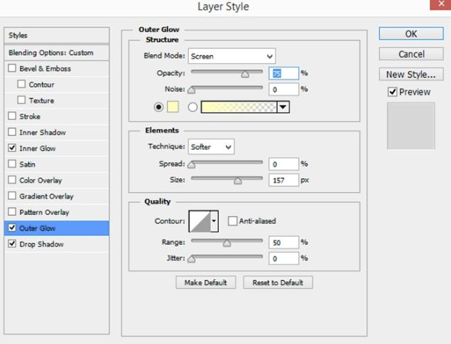This screenshot has width=451, height=344.
Task: Open the Styles panel entry
Action: click(x=57, y=35)
